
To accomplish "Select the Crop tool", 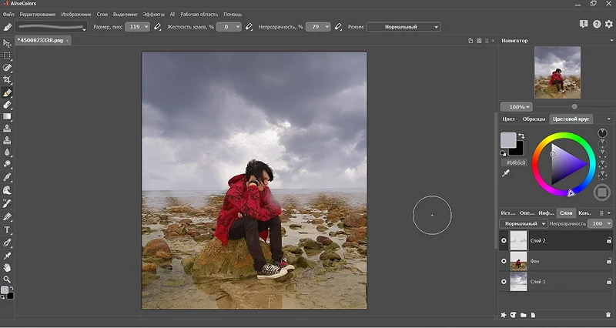I will [x=7, y=80].
